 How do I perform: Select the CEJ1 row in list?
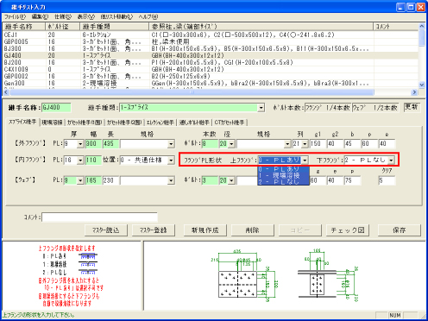tap(210, 35)
